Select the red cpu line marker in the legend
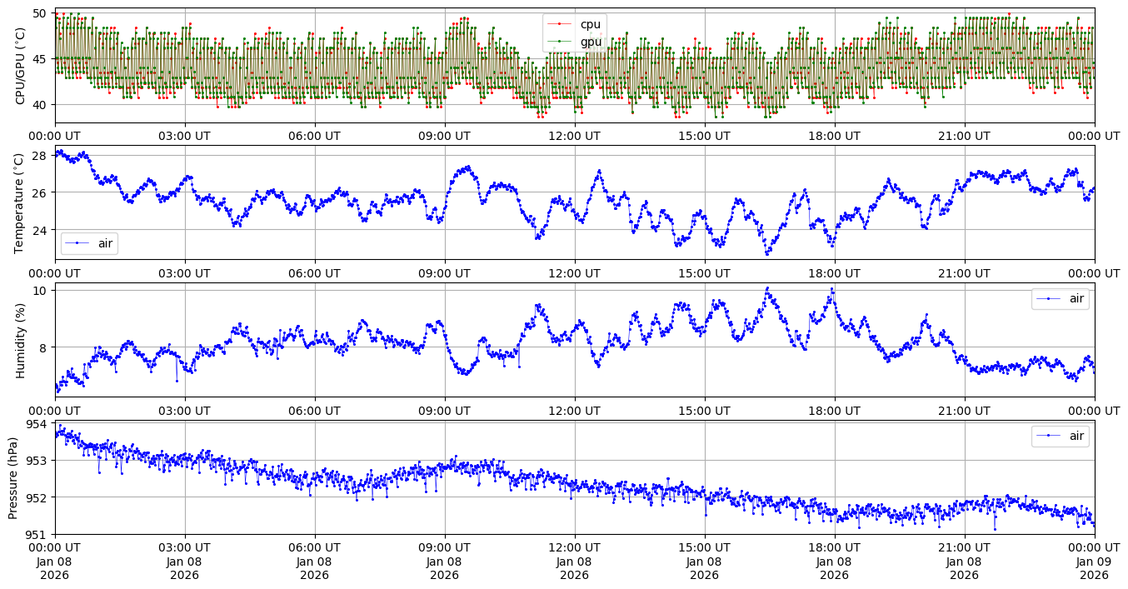Screen dimensions: 1128x589 (x=562, y=24)
